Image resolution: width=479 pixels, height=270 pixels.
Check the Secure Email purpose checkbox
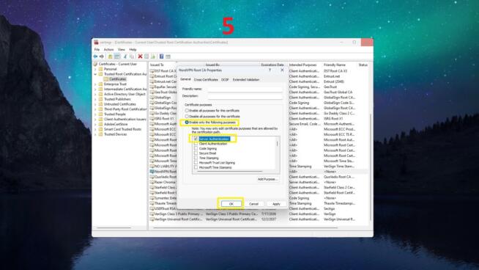pyautogui.click(x=196, y=153)
